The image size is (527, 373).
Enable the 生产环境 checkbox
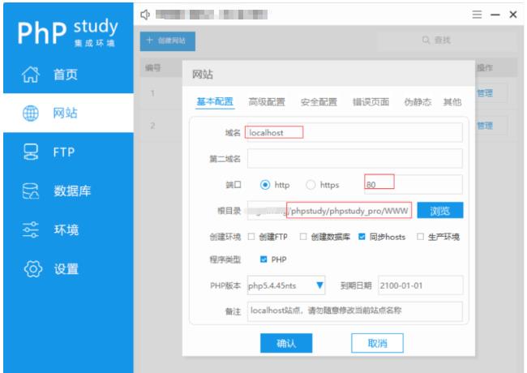[x=420, y=237]
